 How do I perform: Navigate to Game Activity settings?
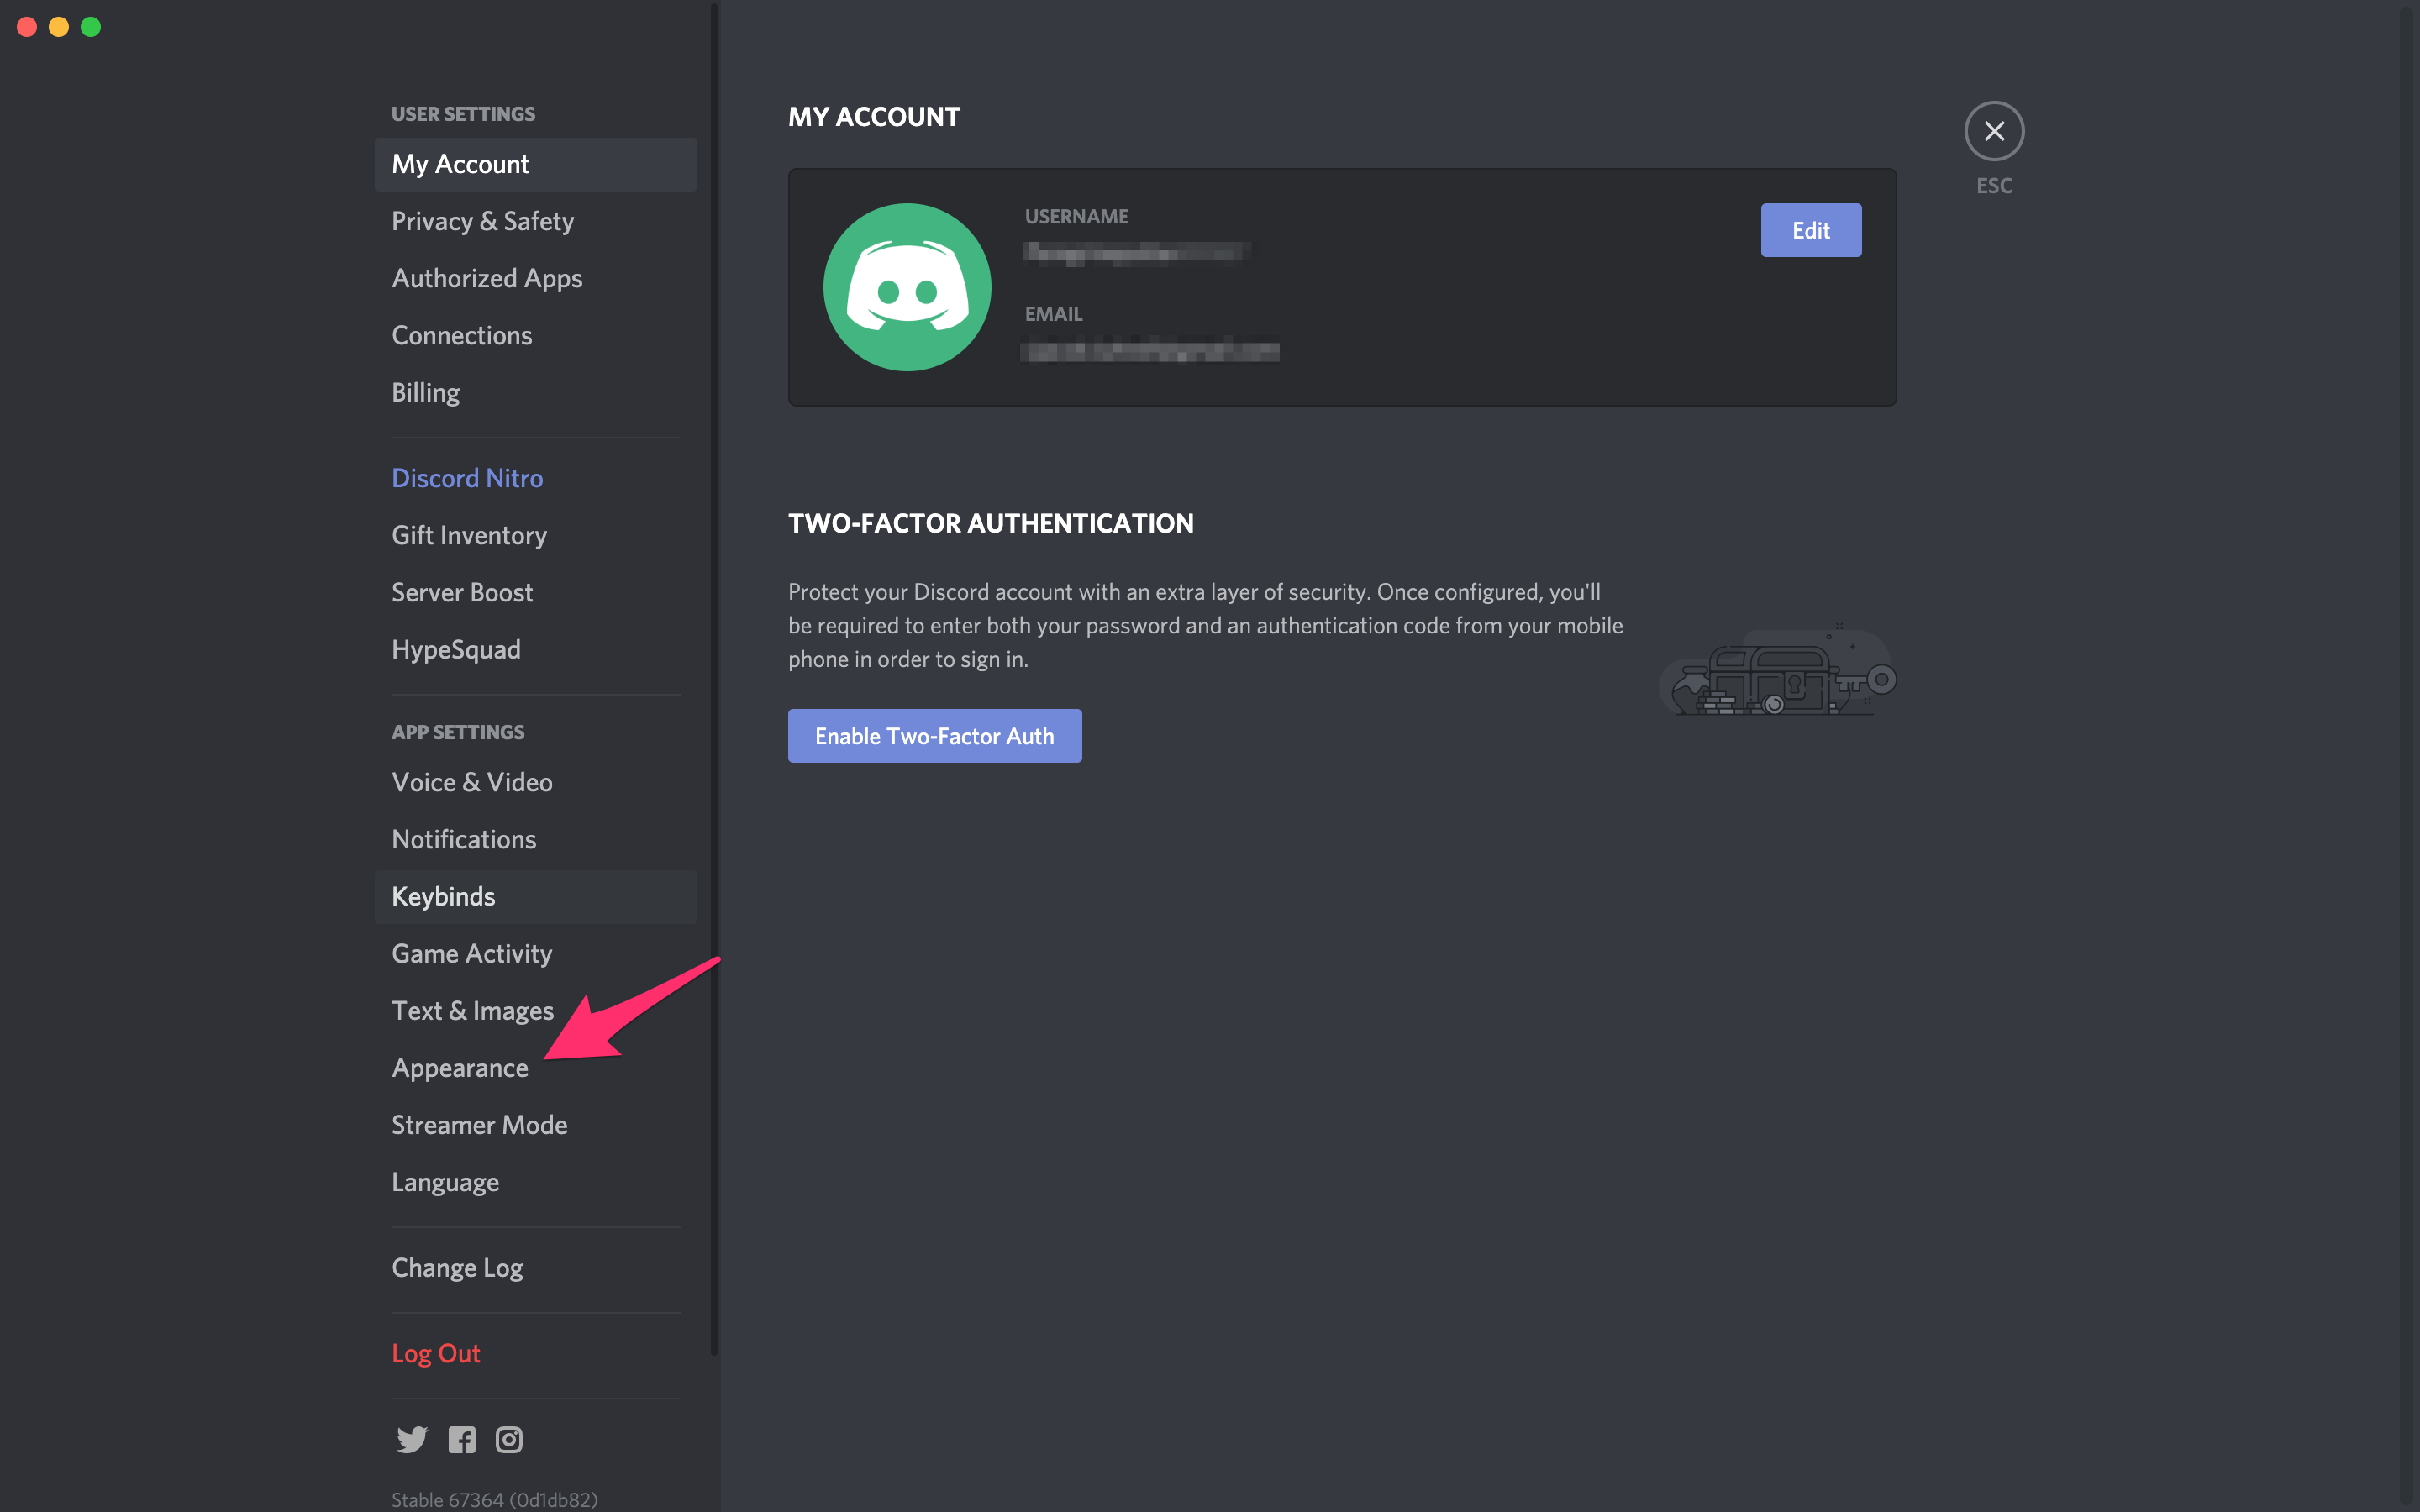pos(472,953)
